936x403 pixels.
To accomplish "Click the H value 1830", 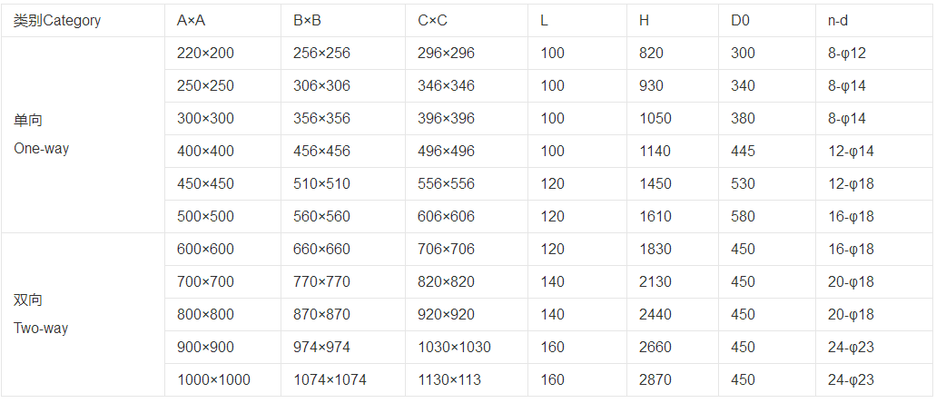I will (x=655, y=250).
